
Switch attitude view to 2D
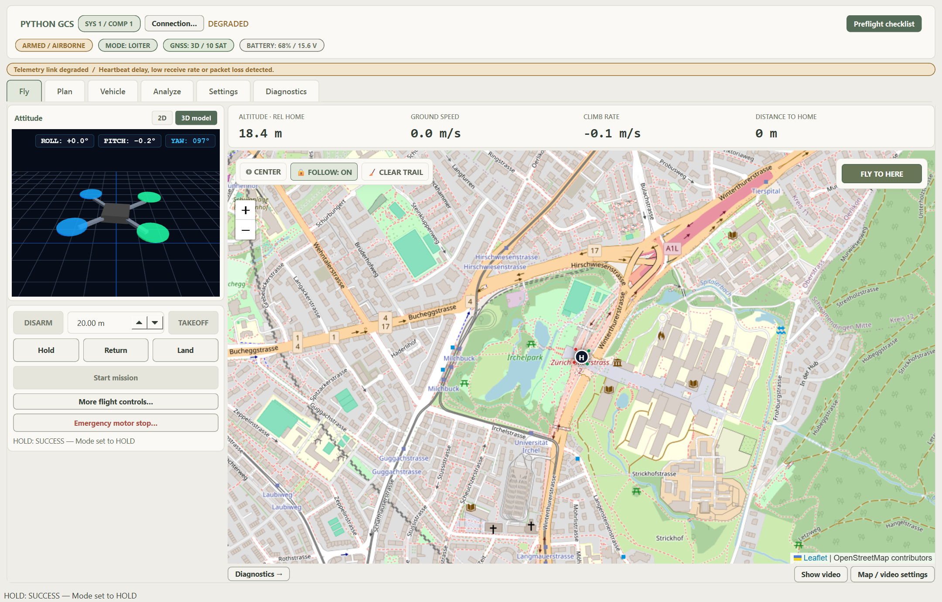coord(162,118)
